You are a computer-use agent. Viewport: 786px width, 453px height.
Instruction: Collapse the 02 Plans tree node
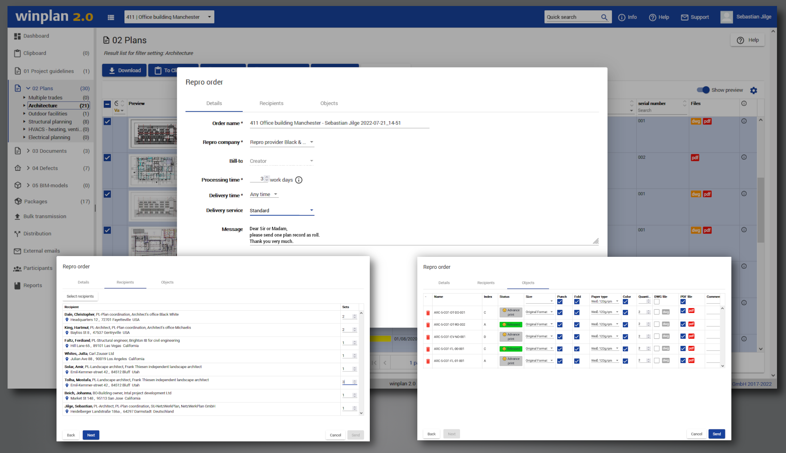click(x=28, y=88)
